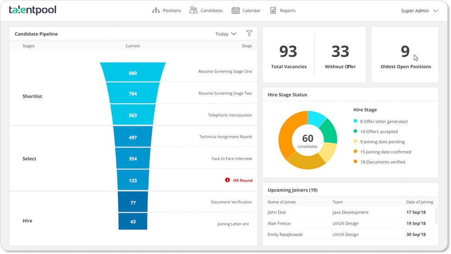Click the Offer letter generated legend dot

coord(355,121)
